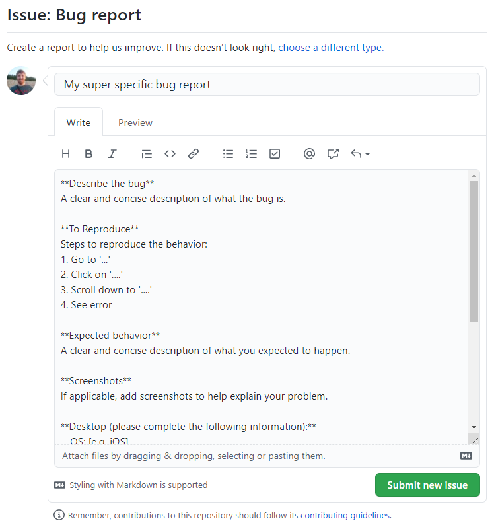
Task: Insert a bulleted list
Action: pos(228,154)
